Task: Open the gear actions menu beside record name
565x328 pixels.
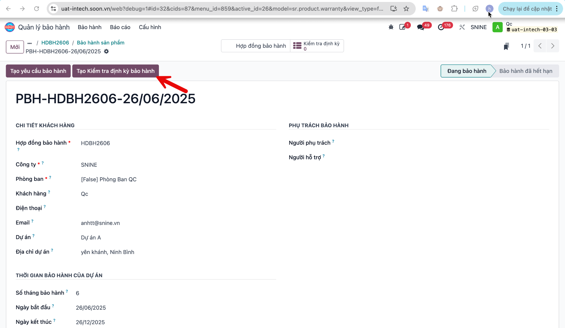Action: pos(106,51)
